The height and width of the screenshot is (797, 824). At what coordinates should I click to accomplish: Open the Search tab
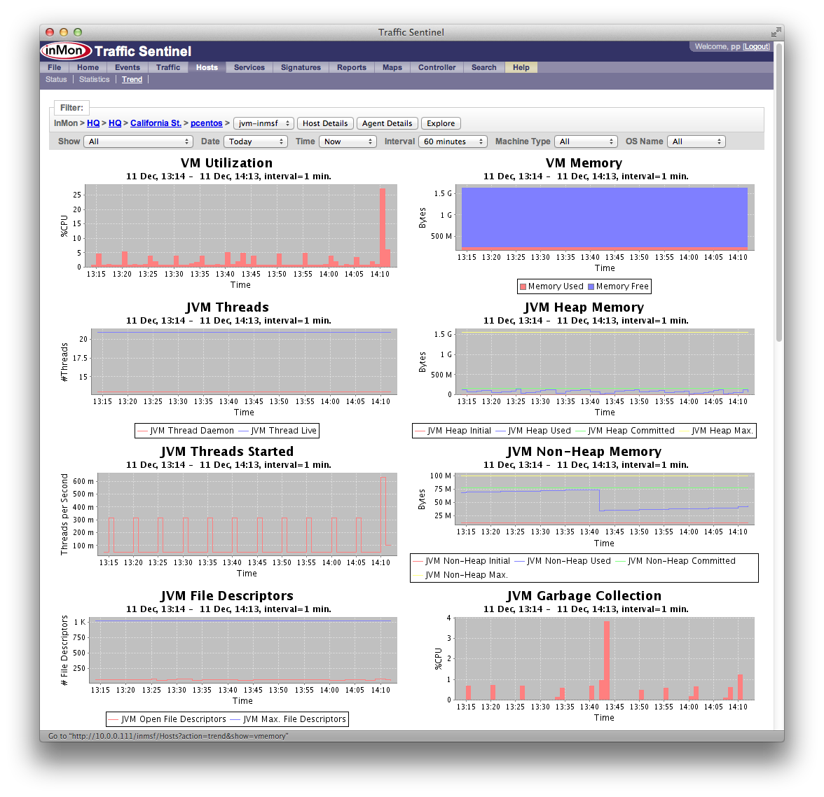484,67
